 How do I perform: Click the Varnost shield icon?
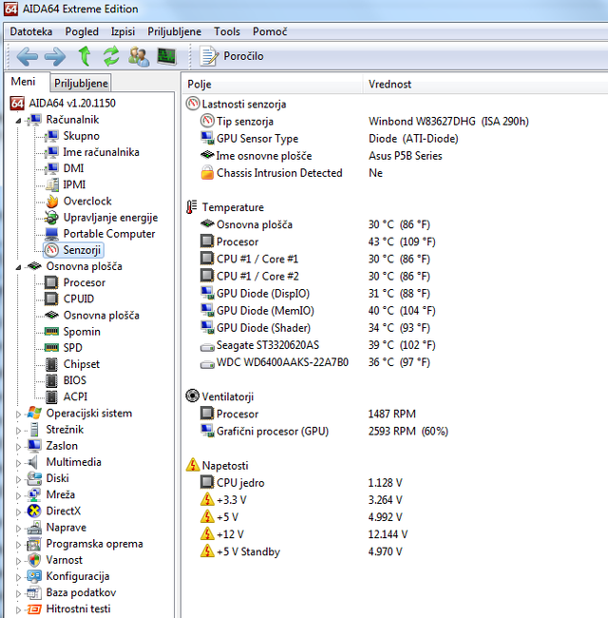point(34,560)
